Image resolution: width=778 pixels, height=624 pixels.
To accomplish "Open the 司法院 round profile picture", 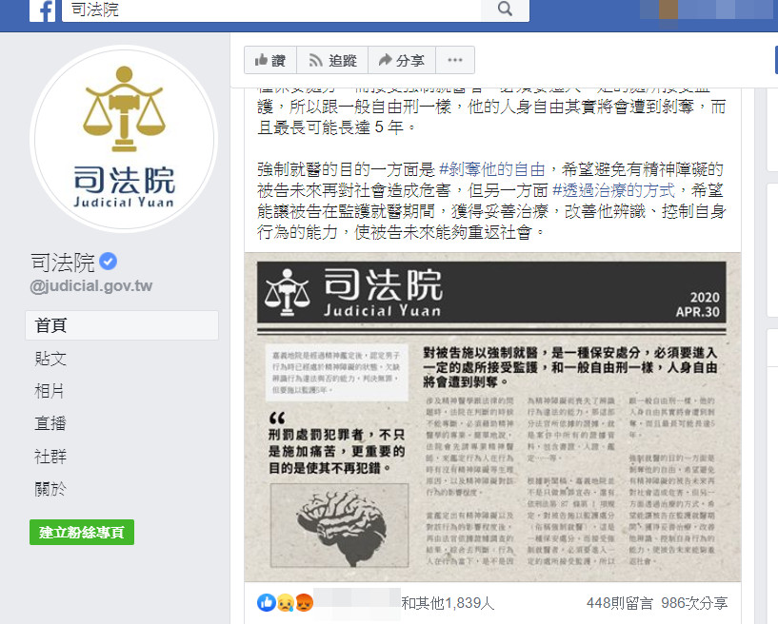I will tap(124, 139).
